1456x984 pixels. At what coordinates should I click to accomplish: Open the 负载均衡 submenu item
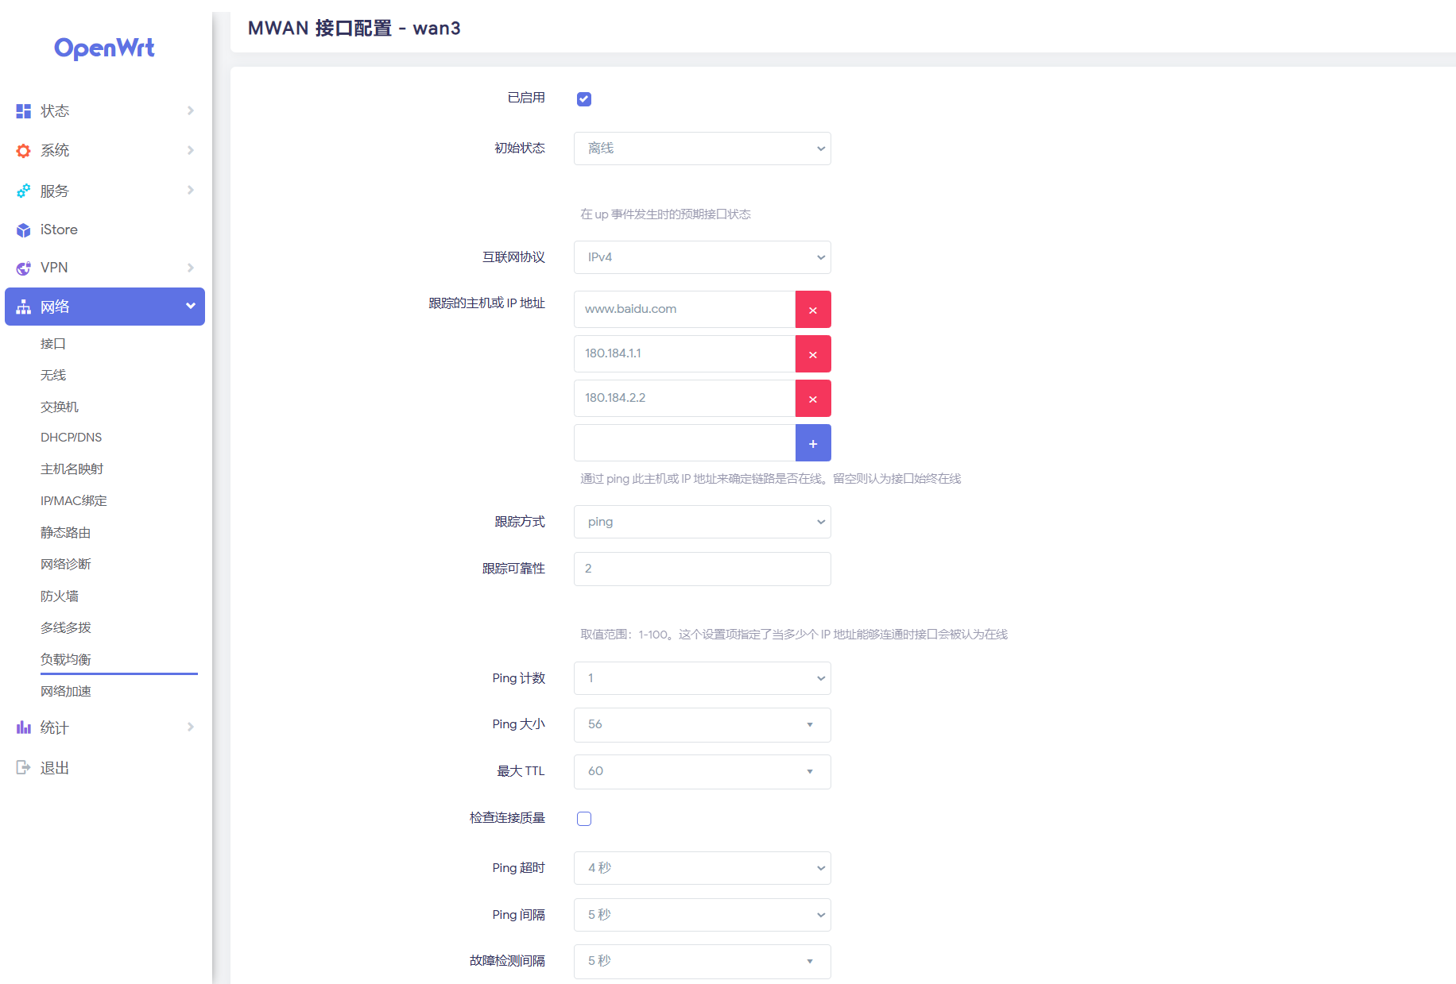click(x=66, y=659)
